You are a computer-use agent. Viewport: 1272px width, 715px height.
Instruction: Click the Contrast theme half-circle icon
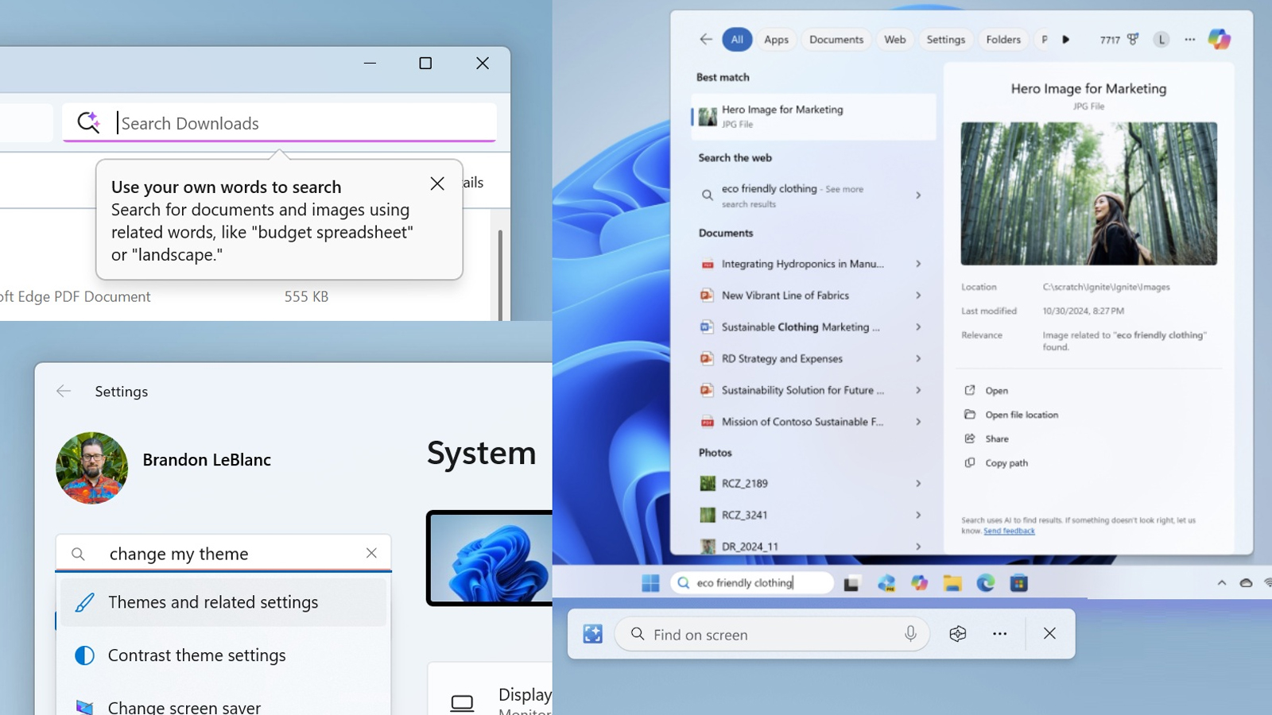tap(84, 655)
